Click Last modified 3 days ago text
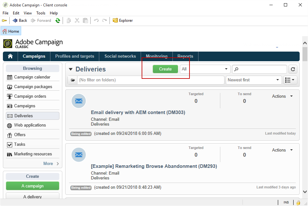The width and height of the screenshot is (308, 206). [276, 187]
